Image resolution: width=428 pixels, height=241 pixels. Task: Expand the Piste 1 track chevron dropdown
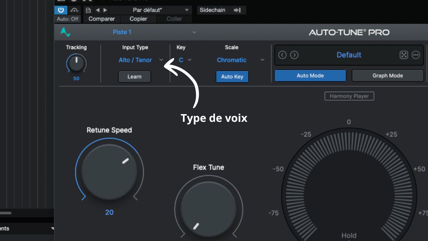coord(194,32)
